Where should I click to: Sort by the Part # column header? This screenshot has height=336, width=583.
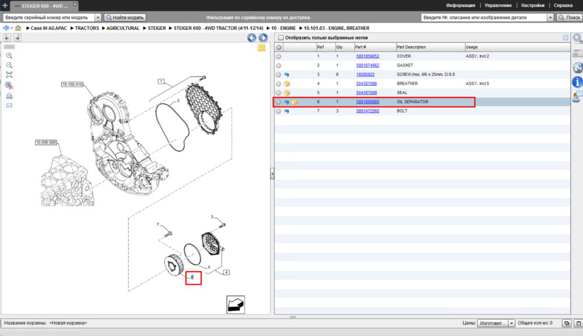click(x=375, y=47)
